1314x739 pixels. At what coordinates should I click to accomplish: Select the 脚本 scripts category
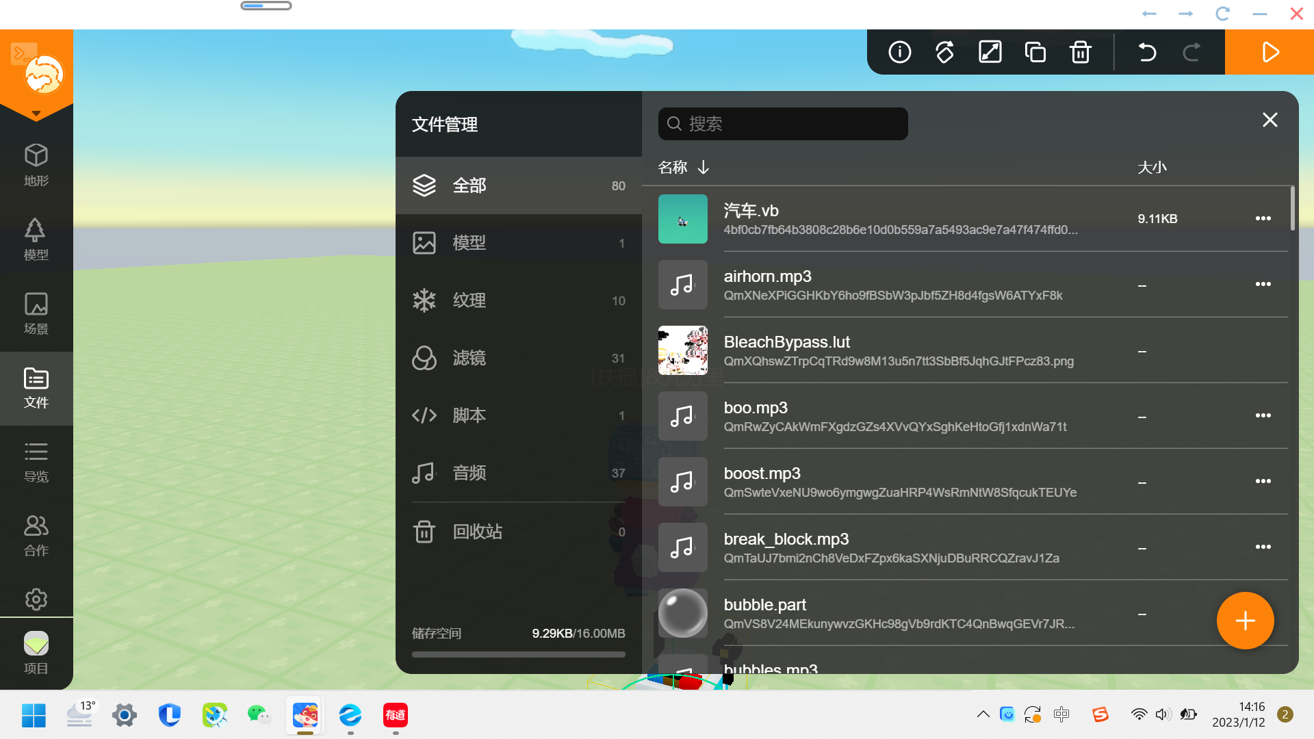519,415
